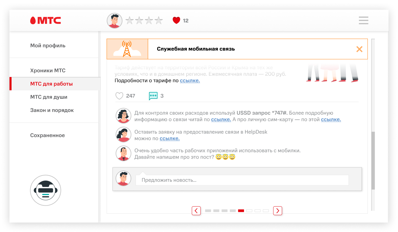
Task: Rate with the second star
Action: [x=139, y=20]
